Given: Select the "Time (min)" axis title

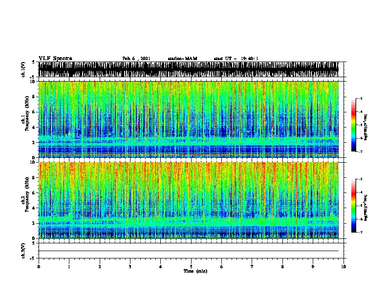Looking at the screenshot, I should coord(195,271).
